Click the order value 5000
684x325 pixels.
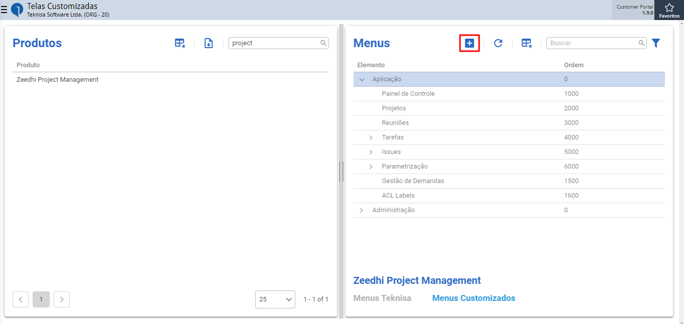pyautogui.click(x=572, y=152)
